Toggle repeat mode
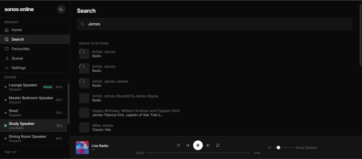The width and height of the screenshot is (362, 159). point(218,145)
